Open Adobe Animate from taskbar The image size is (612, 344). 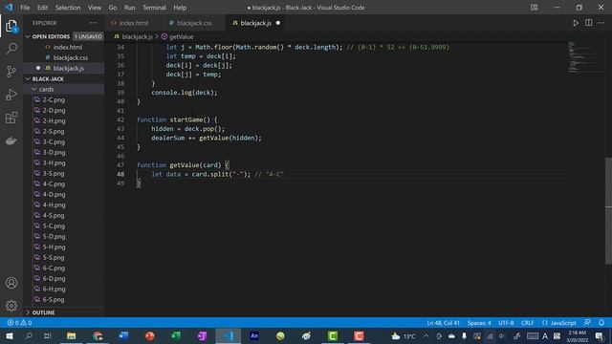[254, 335]
